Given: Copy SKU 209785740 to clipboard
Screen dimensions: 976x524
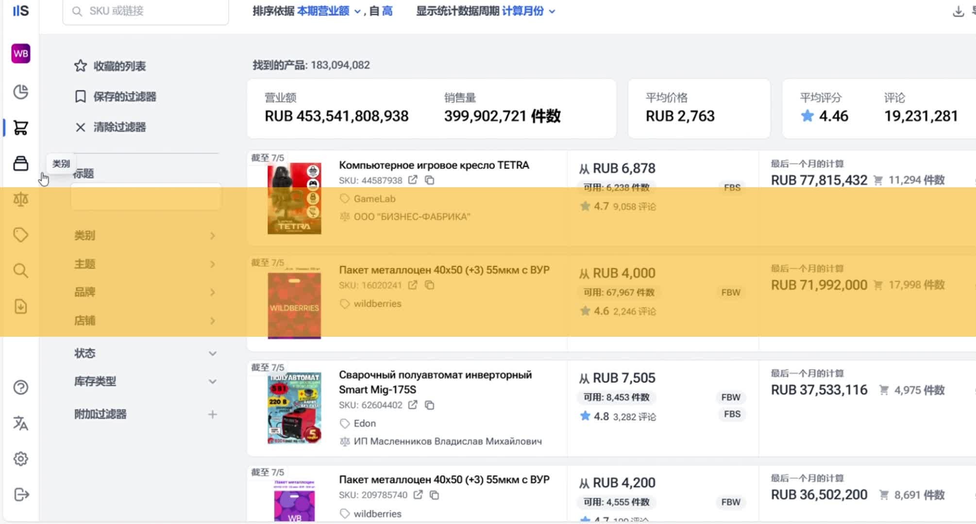Looking at the screenshot, I should pyautogui.click(x=435, y=495).
